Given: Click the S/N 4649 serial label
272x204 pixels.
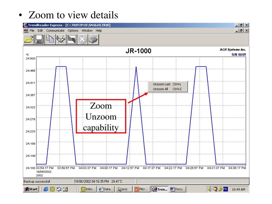Looking at the screenshot, I should (239, 54).
